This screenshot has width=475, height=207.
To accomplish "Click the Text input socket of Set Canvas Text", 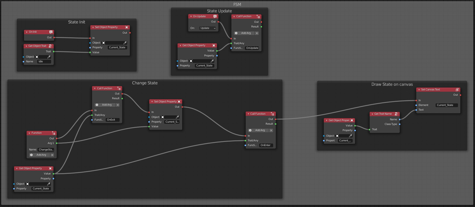I will coord(416,110).
